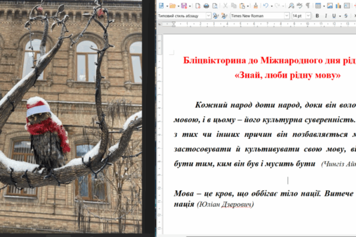Toggle Italic formatting
This screenshot has height=237, width=356.
(x=326, y=16)
